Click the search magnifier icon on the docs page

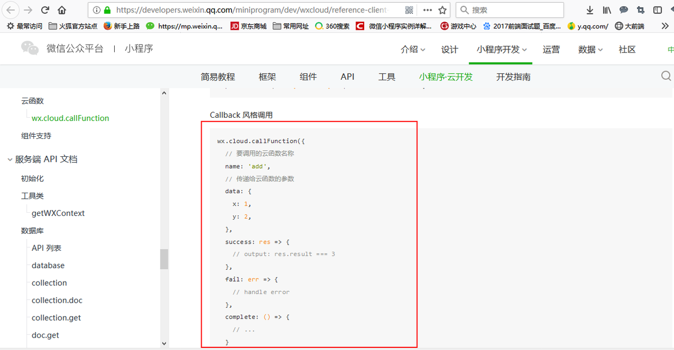[666, 76]
